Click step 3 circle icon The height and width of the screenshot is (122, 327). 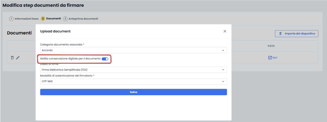pyautogui.click(x=65, y=19)
